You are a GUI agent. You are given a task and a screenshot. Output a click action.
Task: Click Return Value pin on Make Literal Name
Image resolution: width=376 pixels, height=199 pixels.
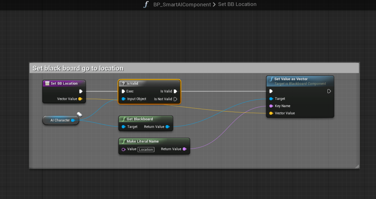(x=184, y=149)
